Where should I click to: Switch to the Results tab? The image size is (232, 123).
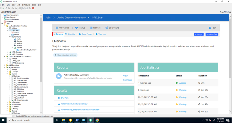click(x=95, y=28)
